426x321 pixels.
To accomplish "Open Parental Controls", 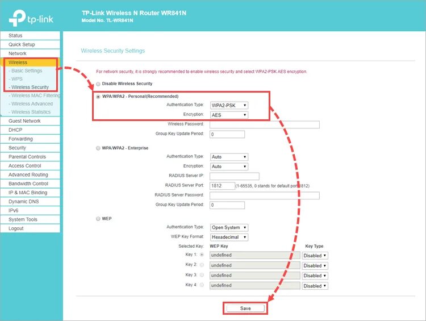I will (x=30, y=157).
